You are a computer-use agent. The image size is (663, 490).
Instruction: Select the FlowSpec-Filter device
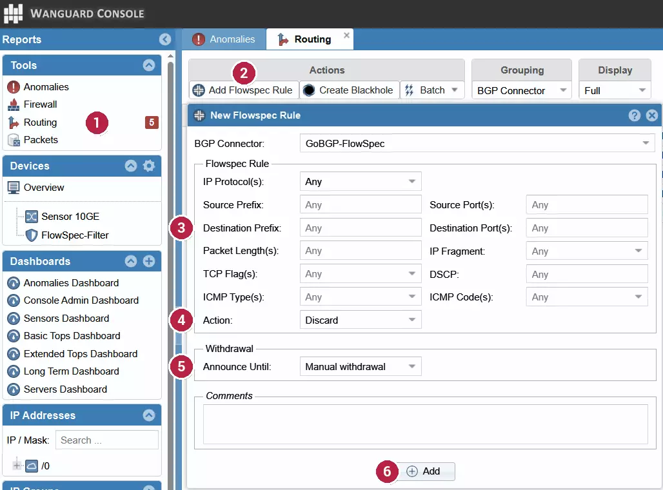75,235
